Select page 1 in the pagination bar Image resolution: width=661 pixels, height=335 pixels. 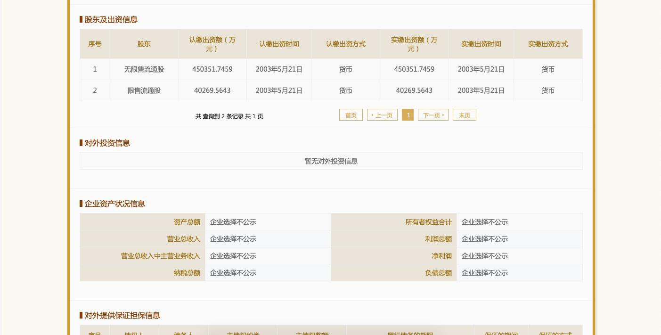408,115
